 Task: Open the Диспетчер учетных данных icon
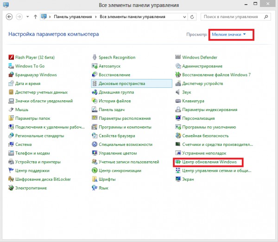[11, 92]
